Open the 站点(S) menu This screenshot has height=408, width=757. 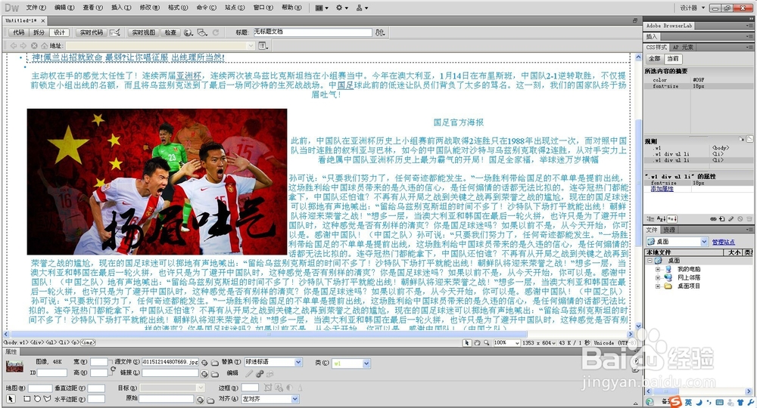coord(235,8)
